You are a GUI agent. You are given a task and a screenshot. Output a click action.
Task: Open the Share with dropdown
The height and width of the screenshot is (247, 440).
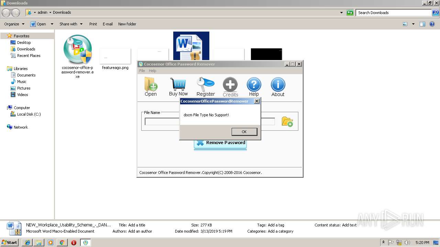71,24
